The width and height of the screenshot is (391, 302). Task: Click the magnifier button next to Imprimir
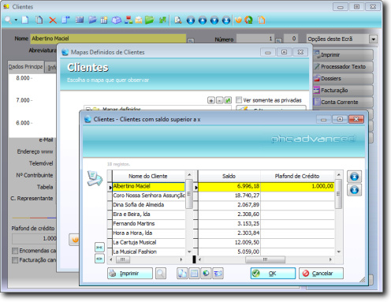(161, 274)
